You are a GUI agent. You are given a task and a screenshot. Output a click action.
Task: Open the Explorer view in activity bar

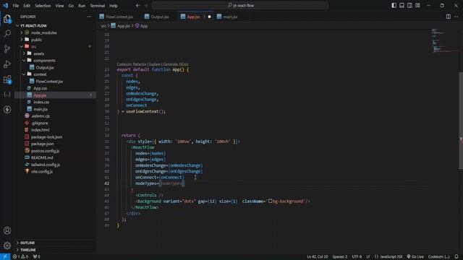(x=7, y=19)
